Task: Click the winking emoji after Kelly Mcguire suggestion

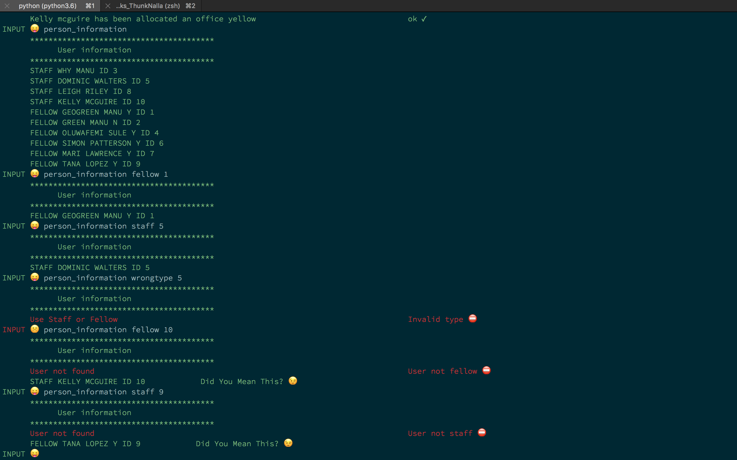Action: (293, 381)
